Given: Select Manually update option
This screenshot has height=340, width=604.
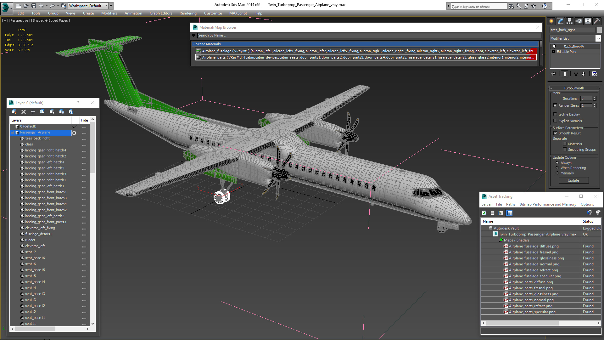Looking at the screenshot, I should click(557, 173).
